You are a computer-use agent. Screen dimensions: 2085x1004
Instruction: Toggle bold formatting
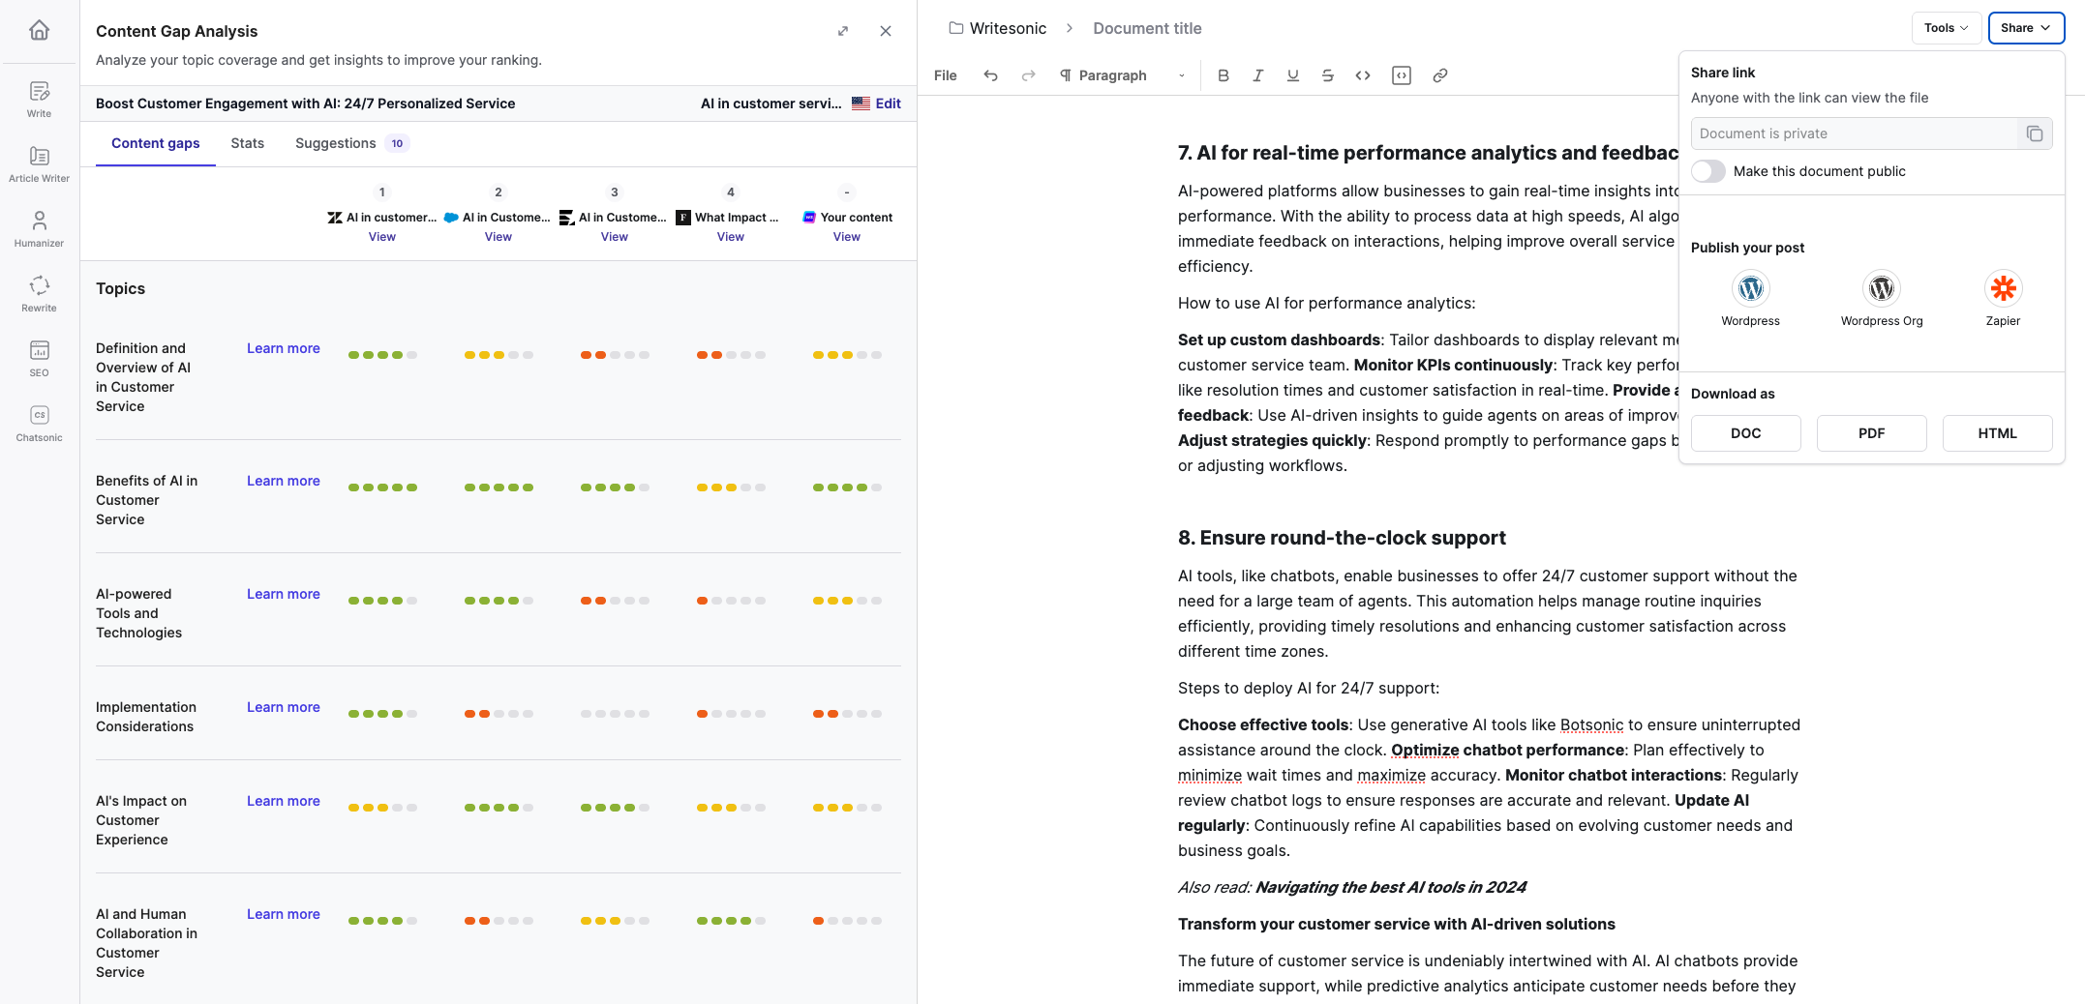click(x=1223, y=75)
